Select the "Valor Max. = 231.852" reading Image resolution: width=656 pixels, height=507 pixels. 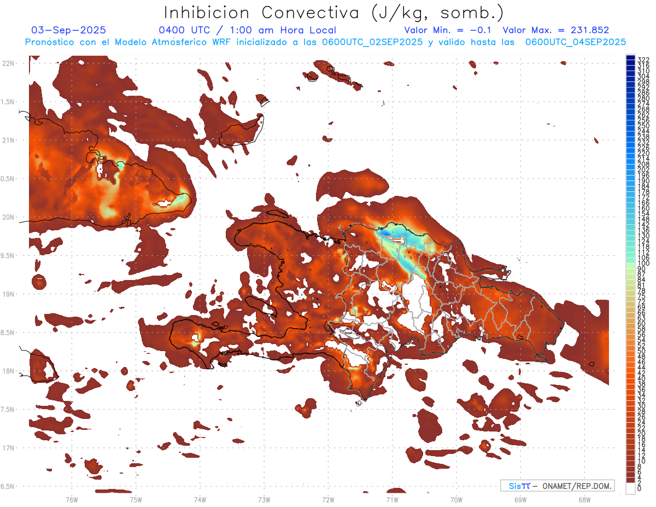tap(556, 30)
